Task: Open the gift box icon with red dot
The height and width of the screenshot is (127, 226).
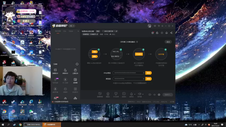Action: (153, 33)
